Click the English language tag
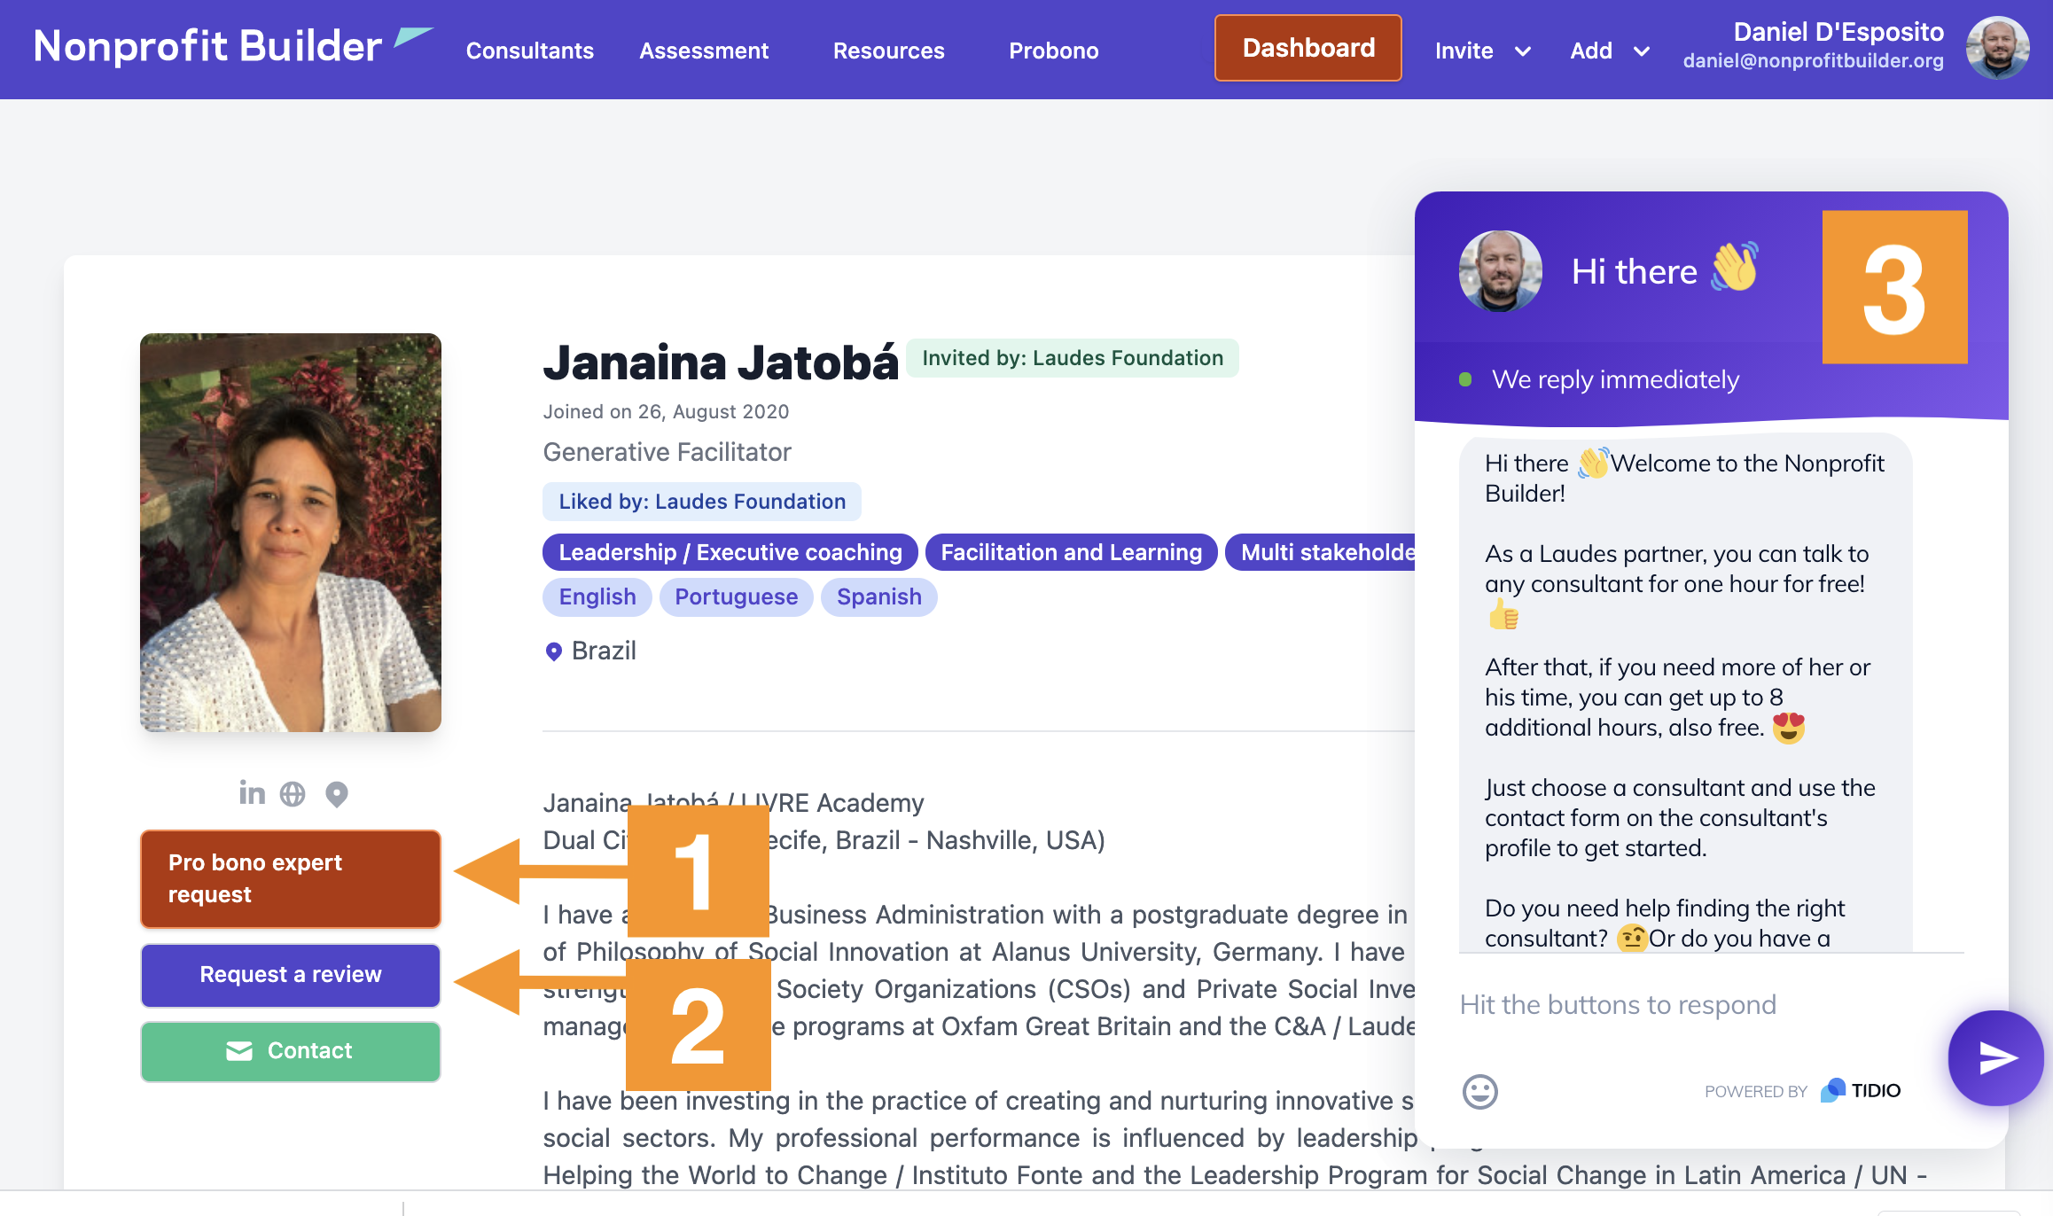 tap(597, 596)
